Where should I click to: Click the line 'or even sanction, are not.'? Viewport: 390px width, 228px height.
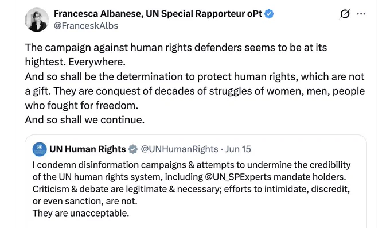click(x=85, y=201)
